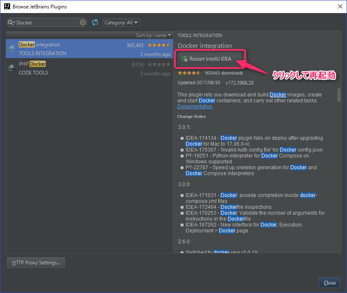Click the 'Updated 2017/08/30' text
This screenshot has height=293, width=347.
(x=199, y=83)
